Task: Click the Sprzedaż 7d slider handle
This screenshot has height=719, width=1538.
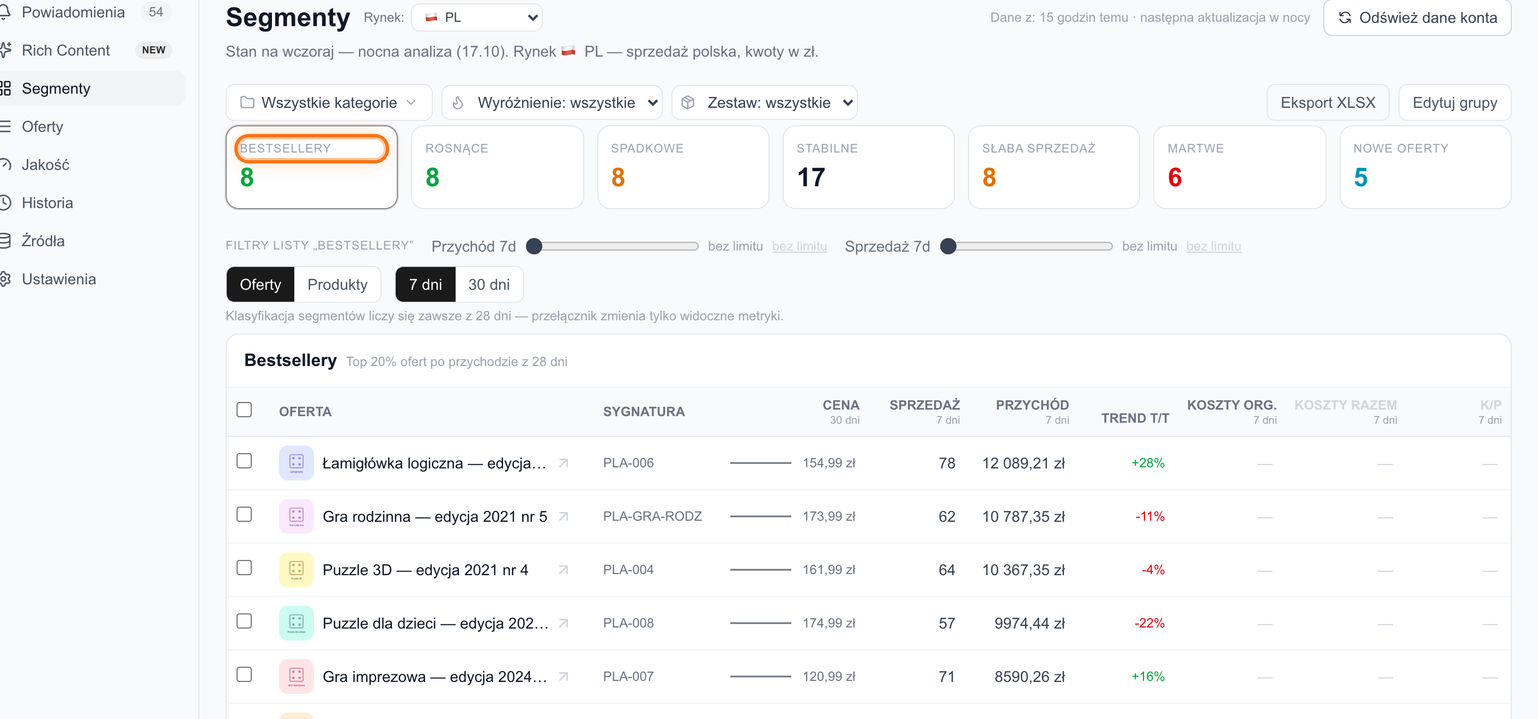Action: (948, 246)
